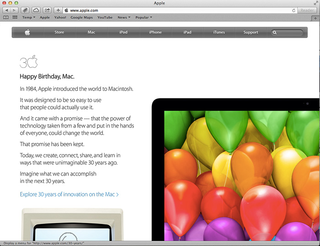Select iTunes in Apple navigation bar
The image size is (320, 246).
click(x=219, y=32)
